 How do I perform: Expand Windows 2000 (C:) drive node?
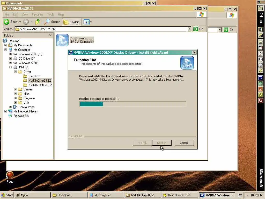point(10,54)
